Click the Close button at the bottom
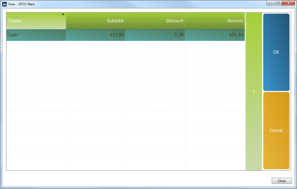Screen dimensions: 297x189 (x=282, y=181)
